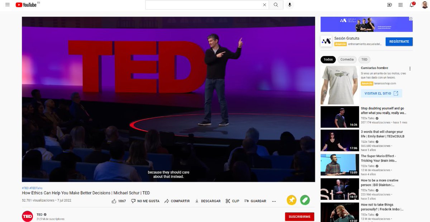Click the magnifying glass search button
Screen dimensions: 430x222
pos(276,5)
